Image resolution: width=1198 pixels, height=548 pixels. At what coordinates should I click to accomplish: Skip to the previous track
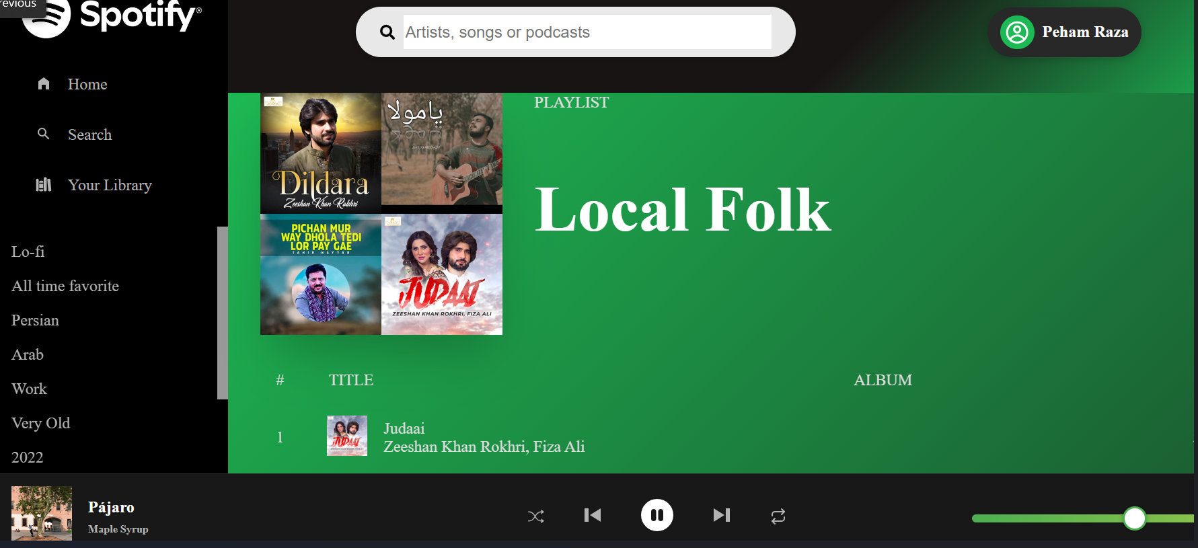[592, 515]
